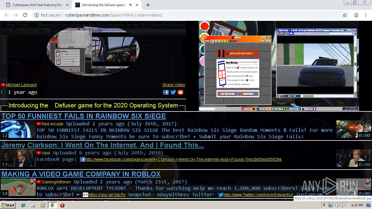Open the Twitter.com/KevinEdwardsJr link
This screenshot has width=372, height=209.
pos(258,195)
